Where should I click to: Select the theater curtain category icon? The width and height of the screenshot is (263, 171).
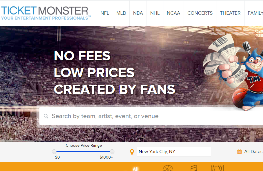coord(217,168)
